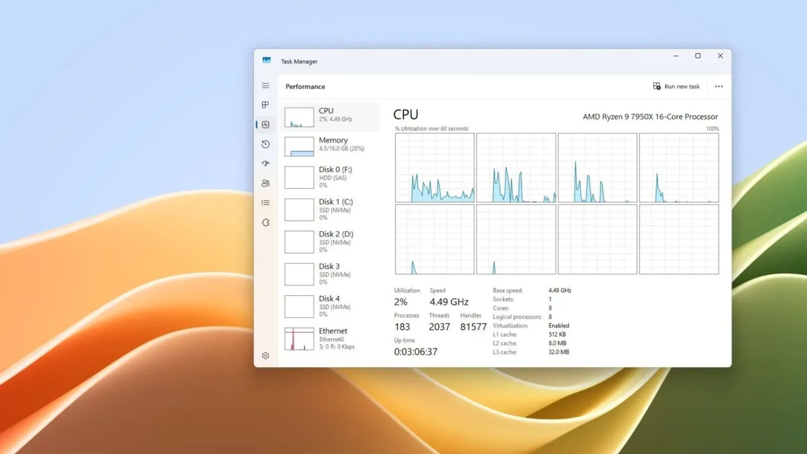Screen dimensions: 807x454
Task: Select the Disk 4 SSD entry
Action: click(x=330, y=306)
